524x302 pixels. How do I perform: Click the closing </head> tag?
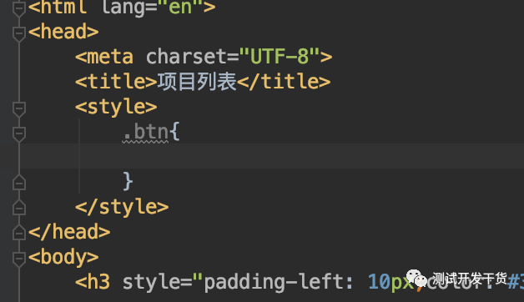[69, 232]
